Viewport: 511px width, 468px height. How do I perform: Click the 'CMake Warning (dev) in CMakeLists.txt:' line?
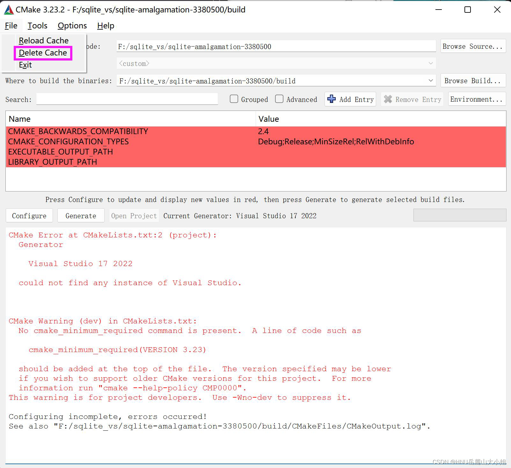click(103, 321)
